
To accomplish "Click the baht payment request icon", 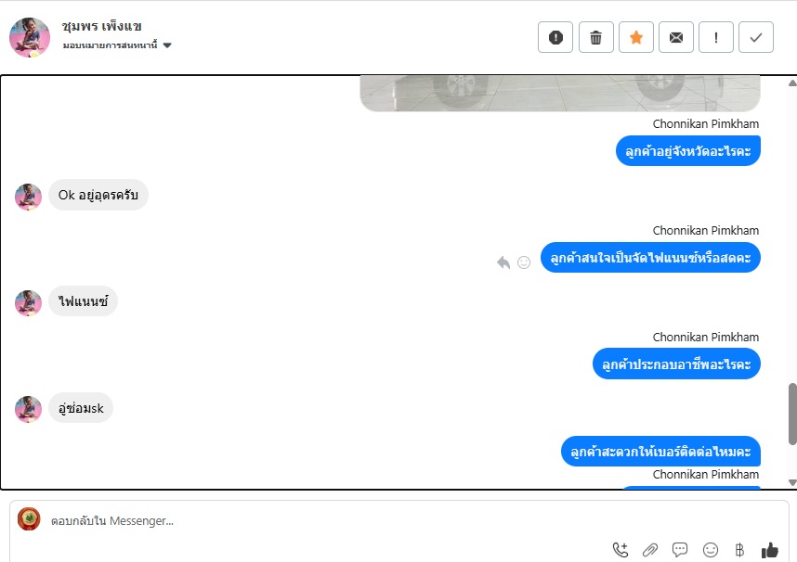I will tap(739, 549).
